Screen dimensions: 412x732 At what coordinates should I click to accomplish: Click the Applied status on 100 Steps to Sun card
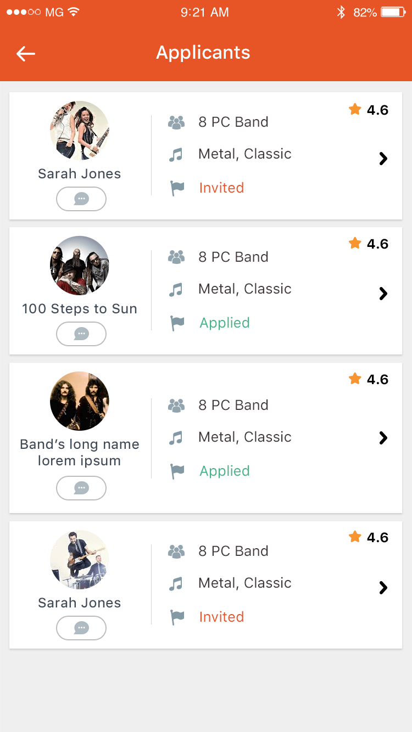225,323
